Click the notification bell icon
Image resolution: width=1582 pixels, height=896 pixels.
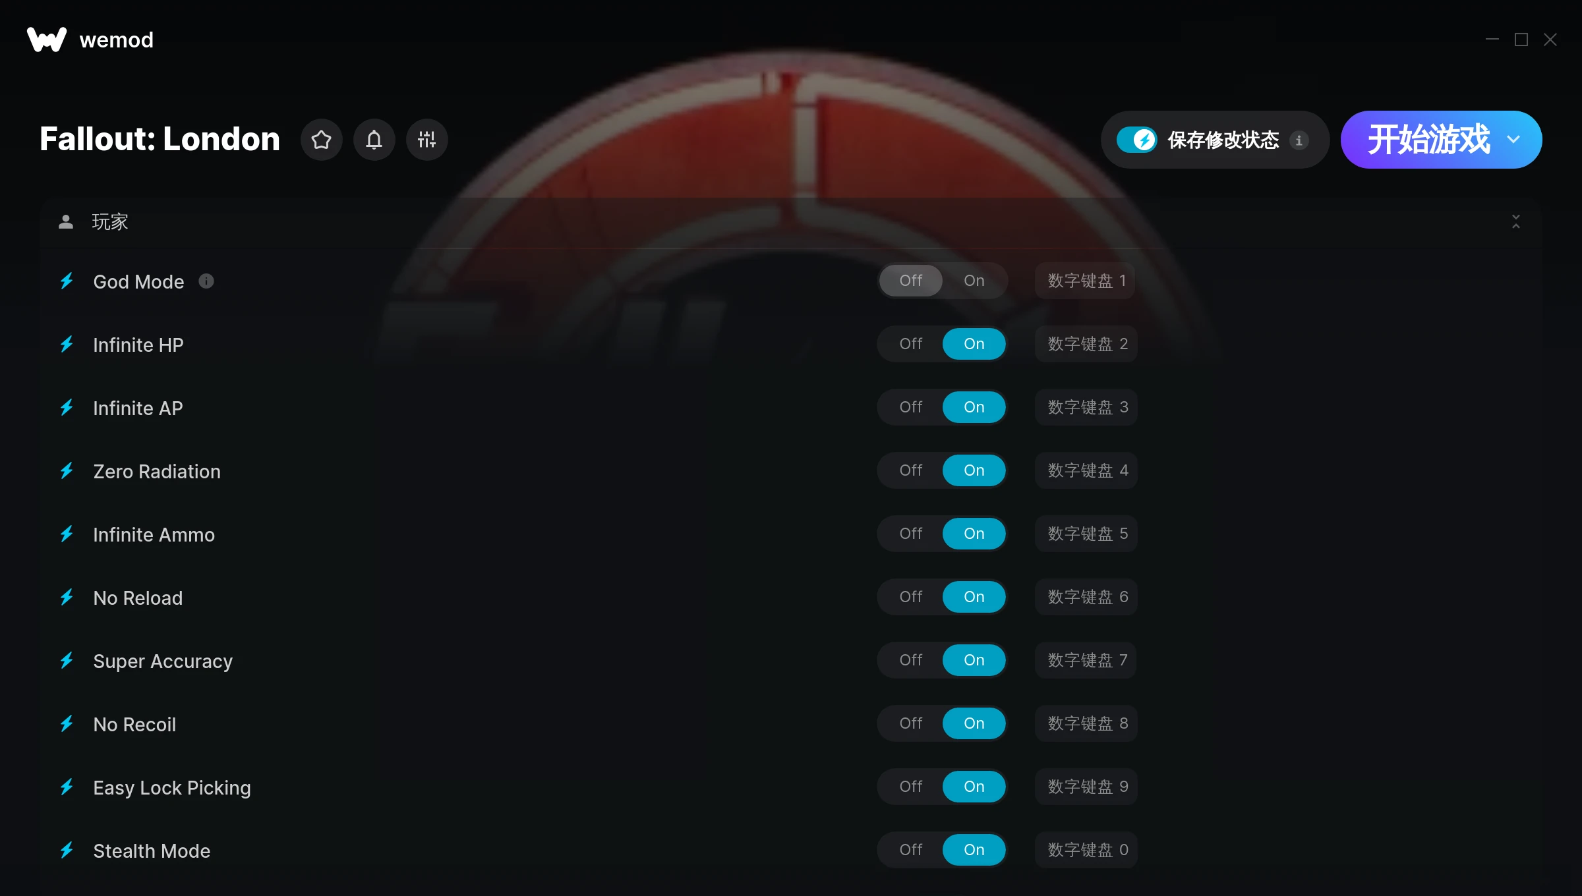374,139
